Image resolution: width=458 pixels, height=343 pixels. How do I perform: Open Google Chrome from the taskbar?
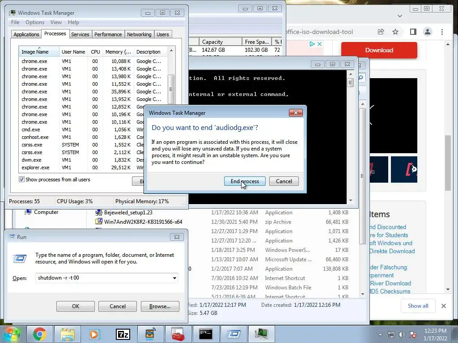tap(40, 334)
